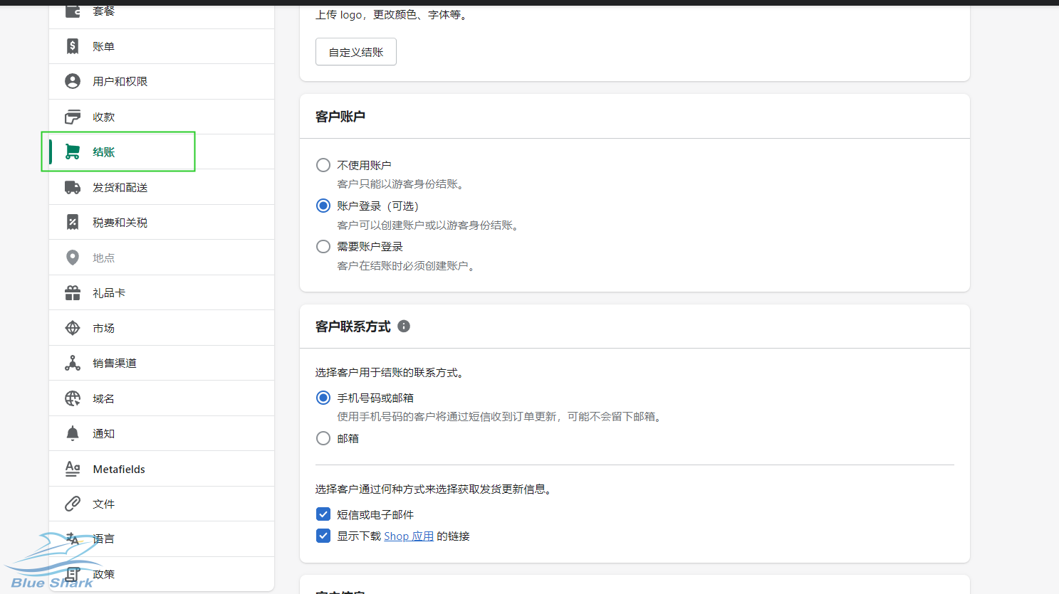Open 销售渠道 settings entry
1059x594 pixels.
162,363
